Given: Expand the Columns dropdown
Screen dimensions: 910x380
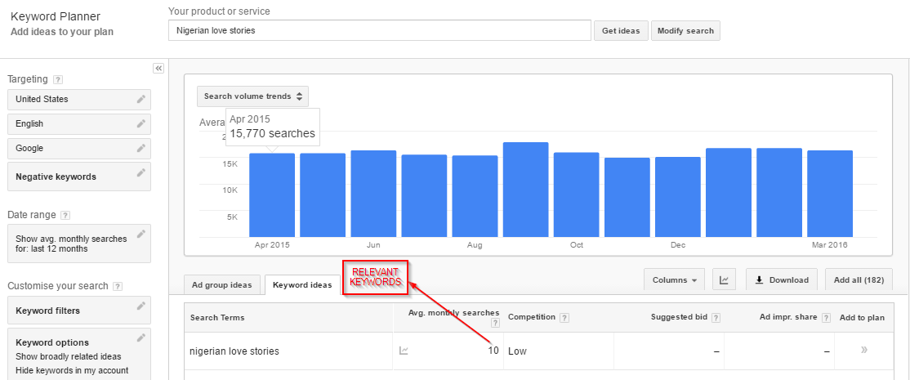Looking at the screenshot, I should (x=674, y=279).
